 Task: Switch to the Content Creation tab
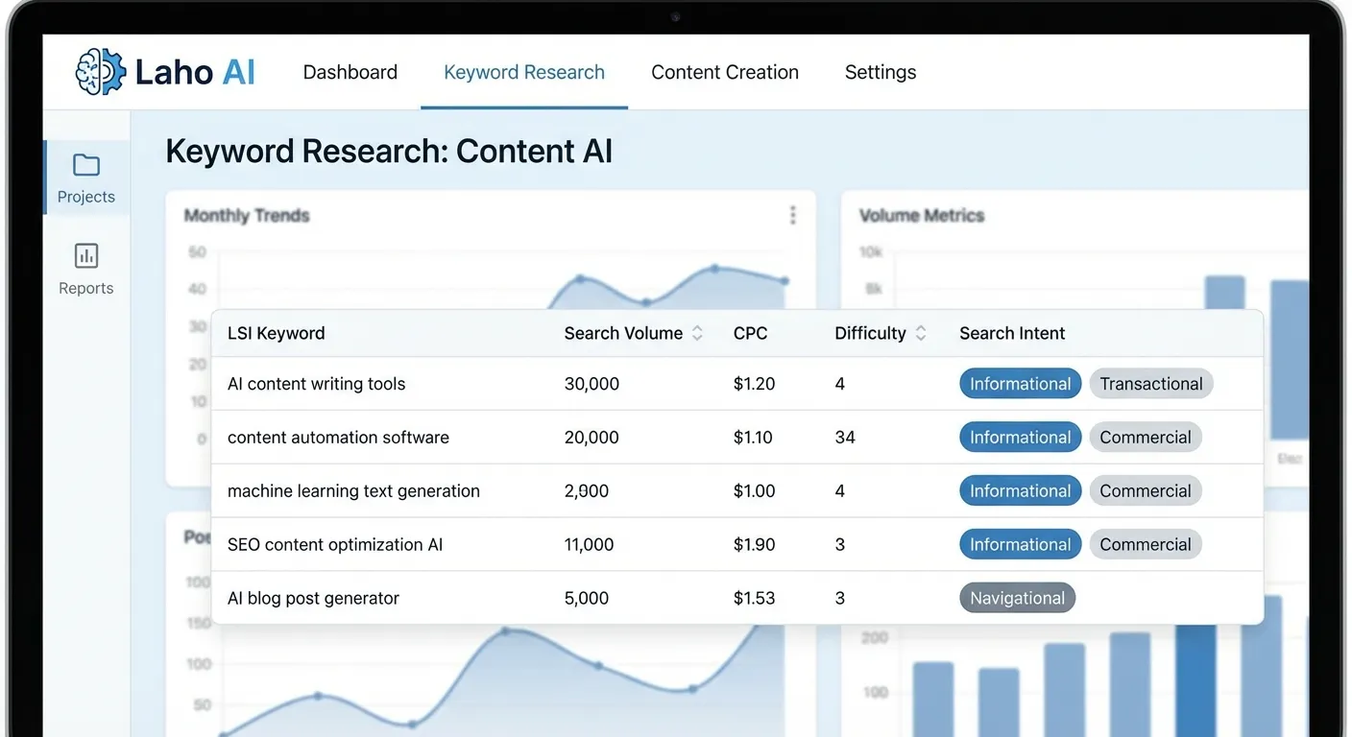[724, 72]
